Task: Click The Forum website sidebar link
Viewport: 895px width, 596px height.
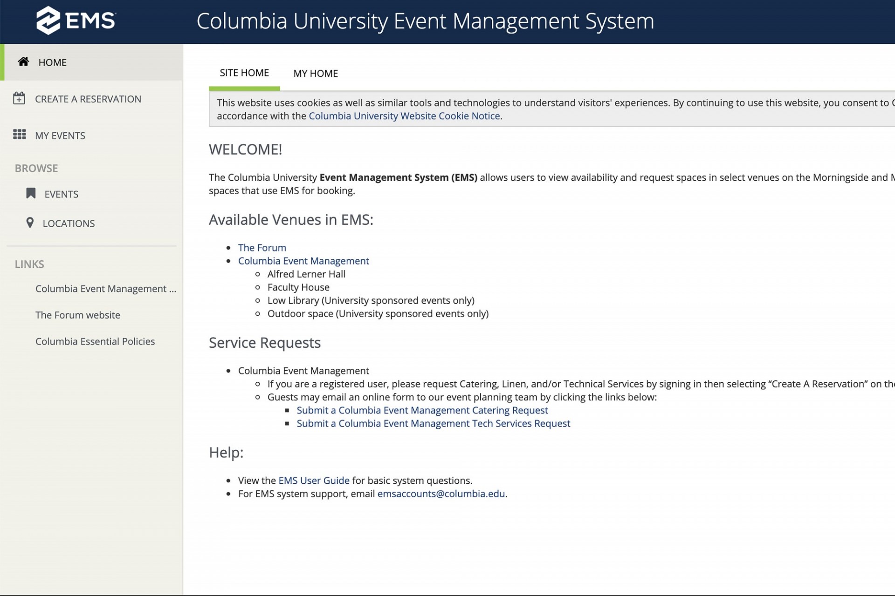Action: click(78, 315)
